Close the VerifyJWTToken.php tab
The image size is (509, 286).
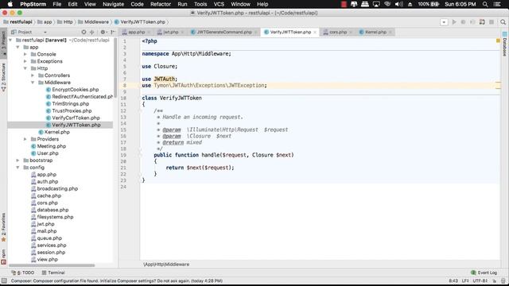(315, 32)
